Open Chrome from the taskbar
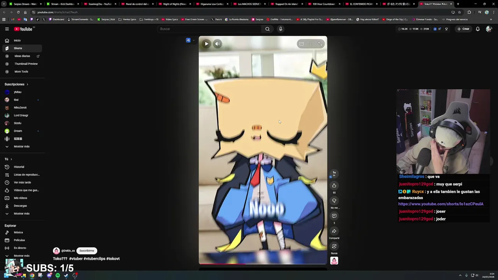This screenshot has width=498, height=280. pos(32,275)
